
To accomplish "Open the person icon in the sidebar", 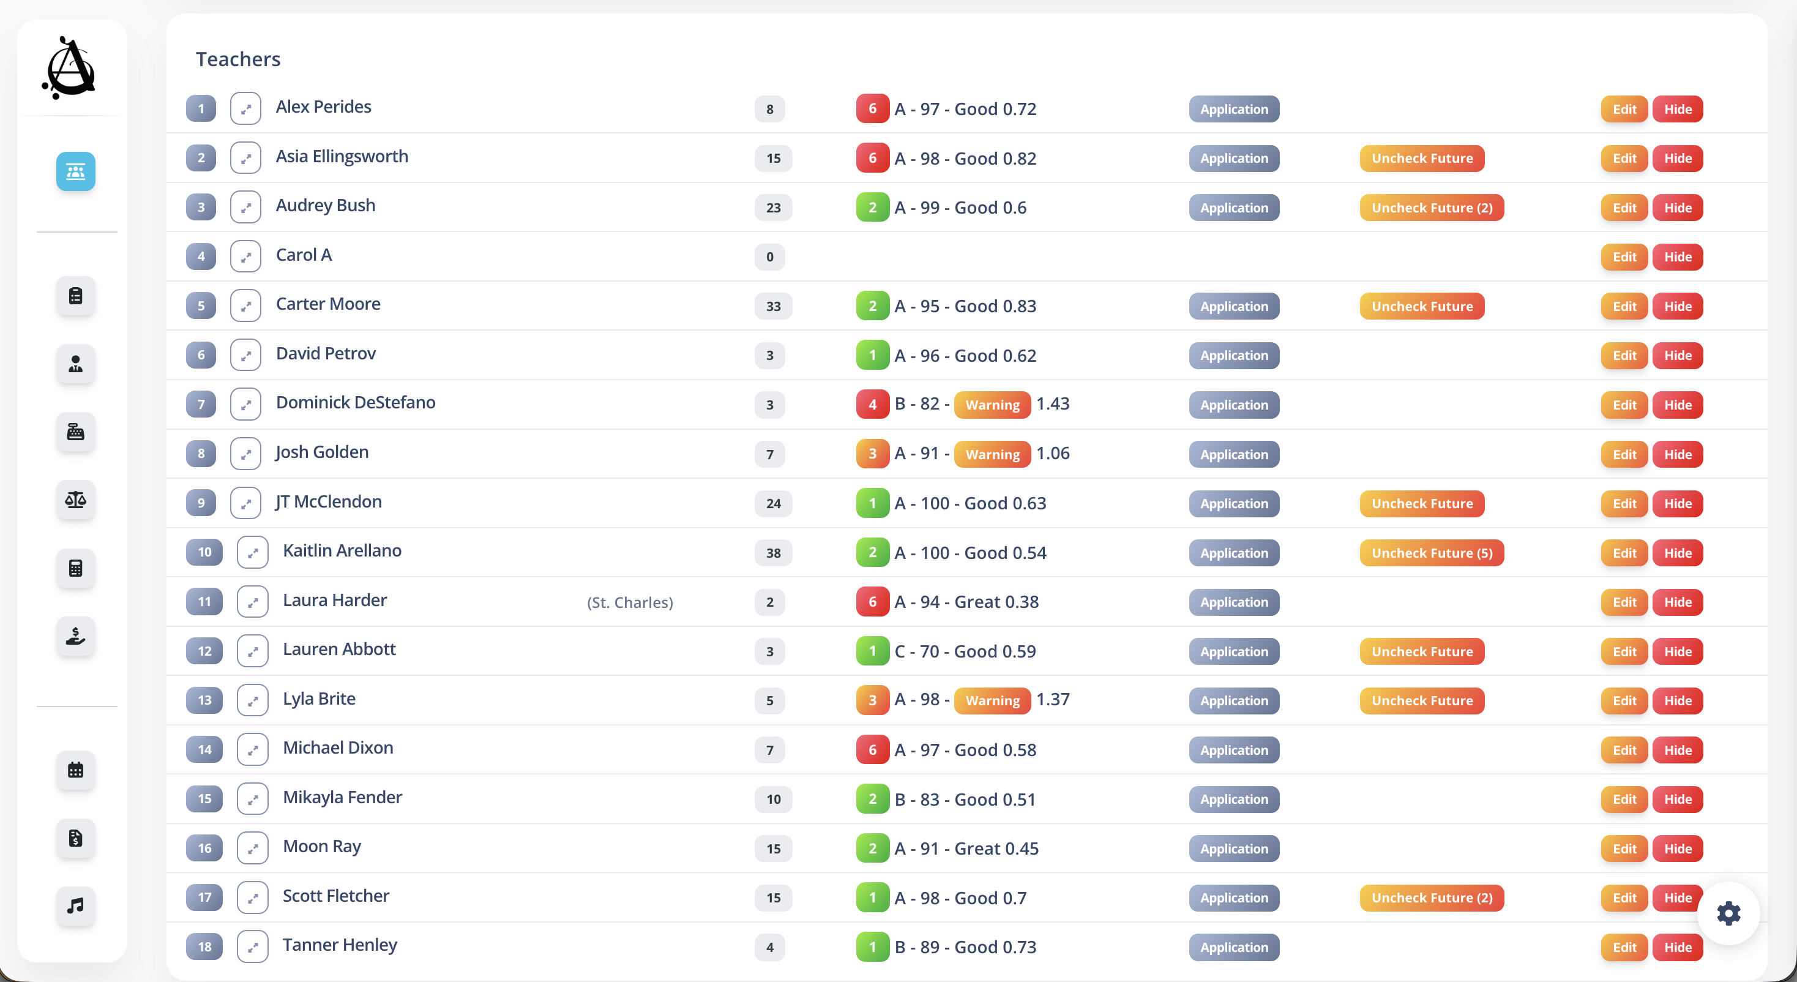I will (x=75, y=364).
